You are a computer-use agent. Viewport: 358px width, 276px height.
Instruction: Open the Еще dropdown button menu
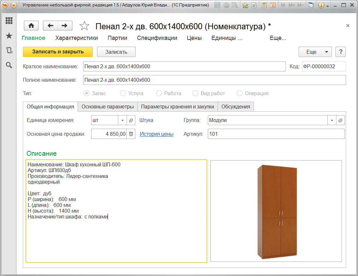tap(315, 52)
